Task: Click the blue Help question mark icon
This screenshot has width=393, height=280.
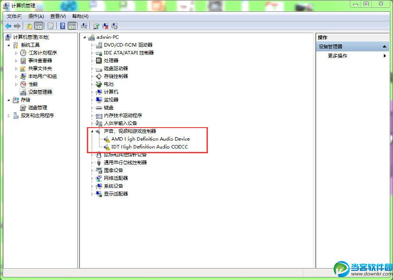Action: [x=63, y=26]
